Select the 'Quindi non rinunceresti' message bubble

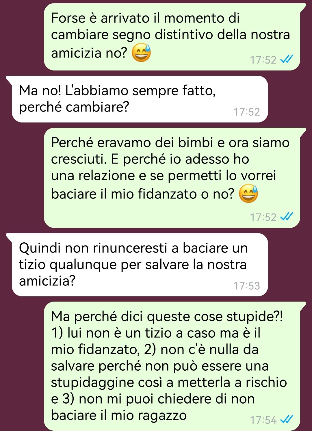tap(140, 265)
